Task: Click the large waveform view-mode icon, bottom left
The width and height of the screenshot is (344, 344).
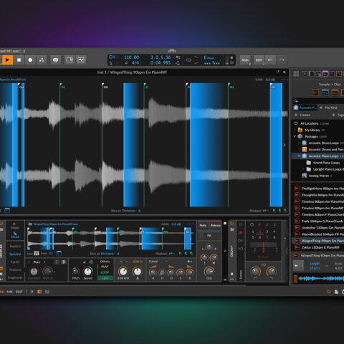Action: pyautogui.click(x=7, y=211)
